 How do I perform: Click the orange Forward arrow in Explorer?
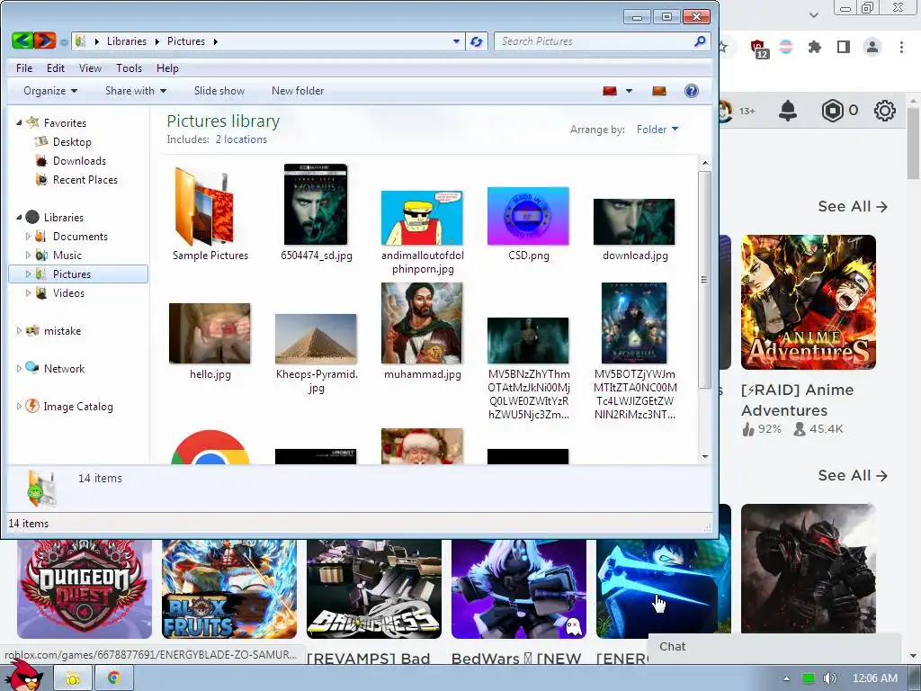[x=45, y=40]
